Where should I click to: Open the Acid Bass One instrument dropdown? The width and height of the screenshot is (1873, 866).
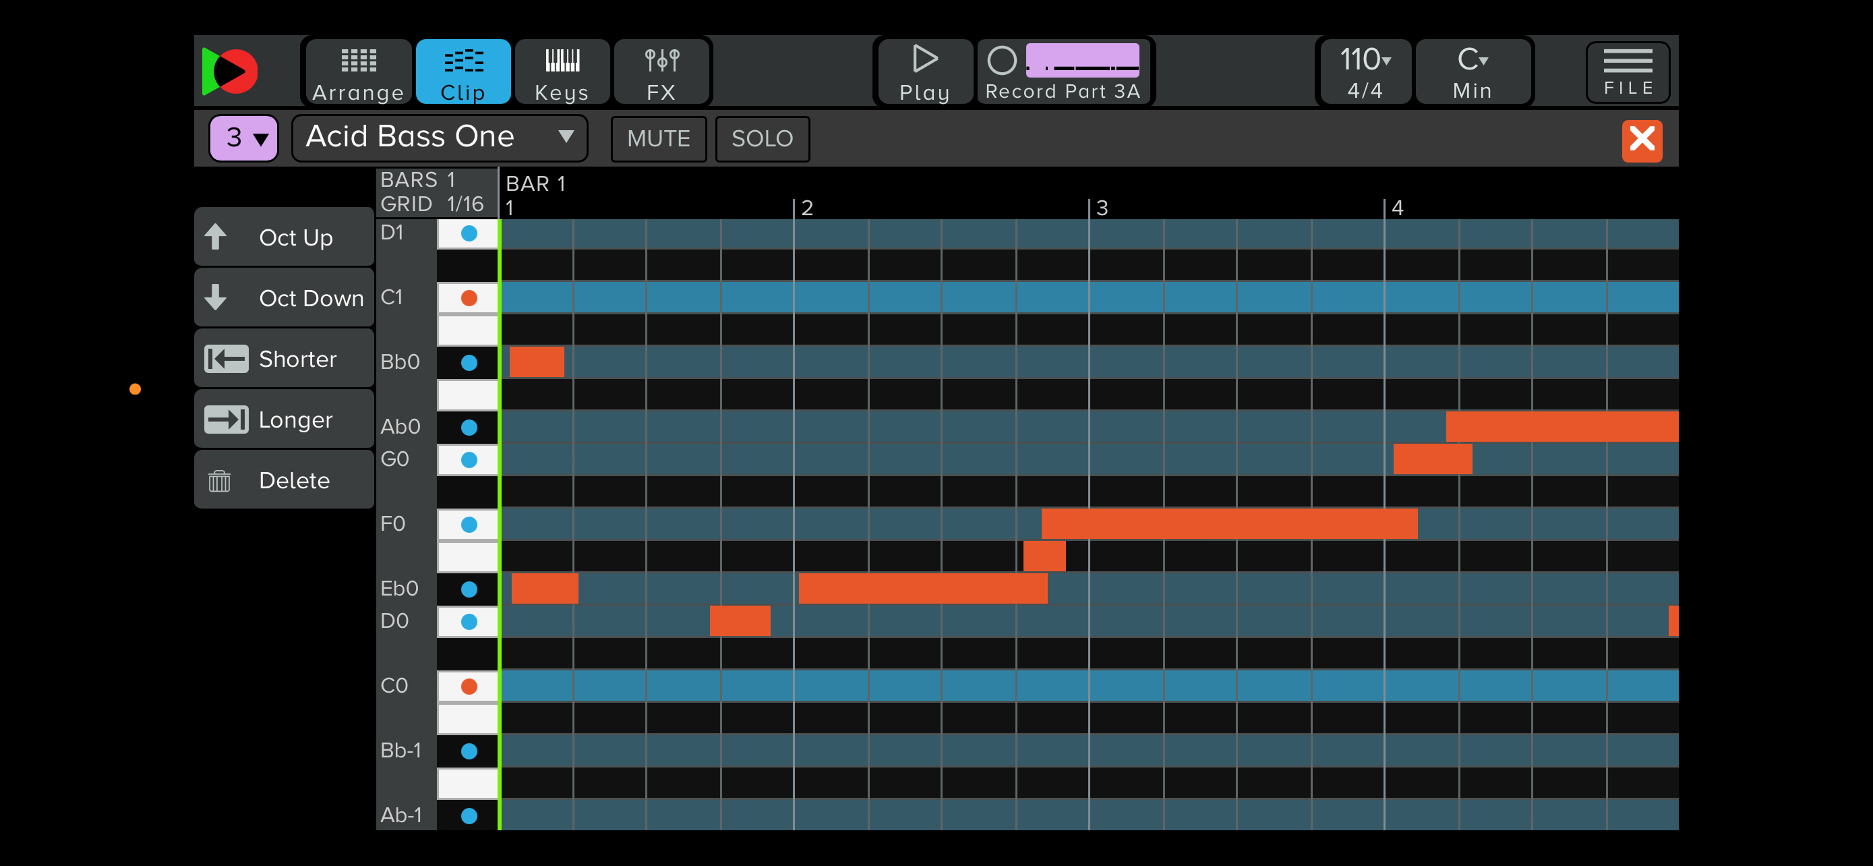[439, 138]
